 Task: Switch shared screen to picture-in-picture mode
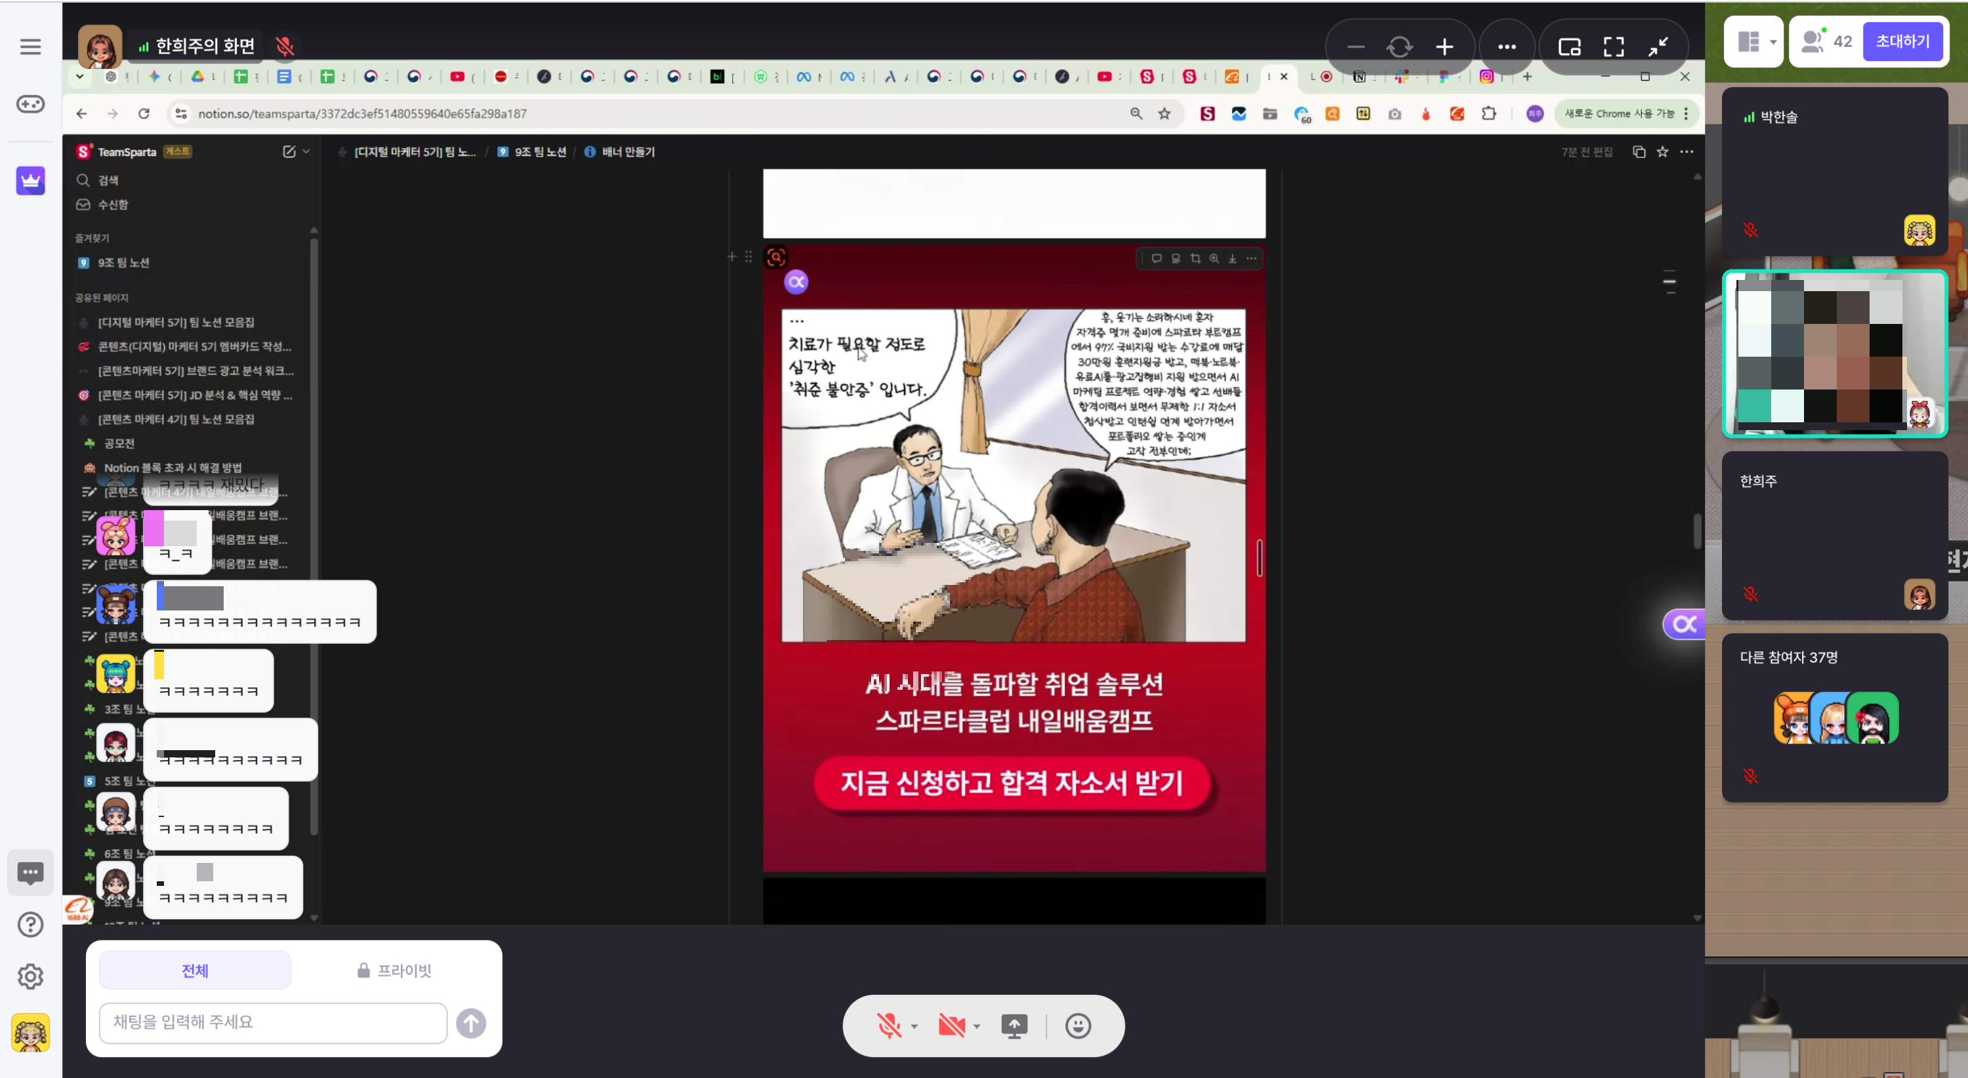[1569, 47]
